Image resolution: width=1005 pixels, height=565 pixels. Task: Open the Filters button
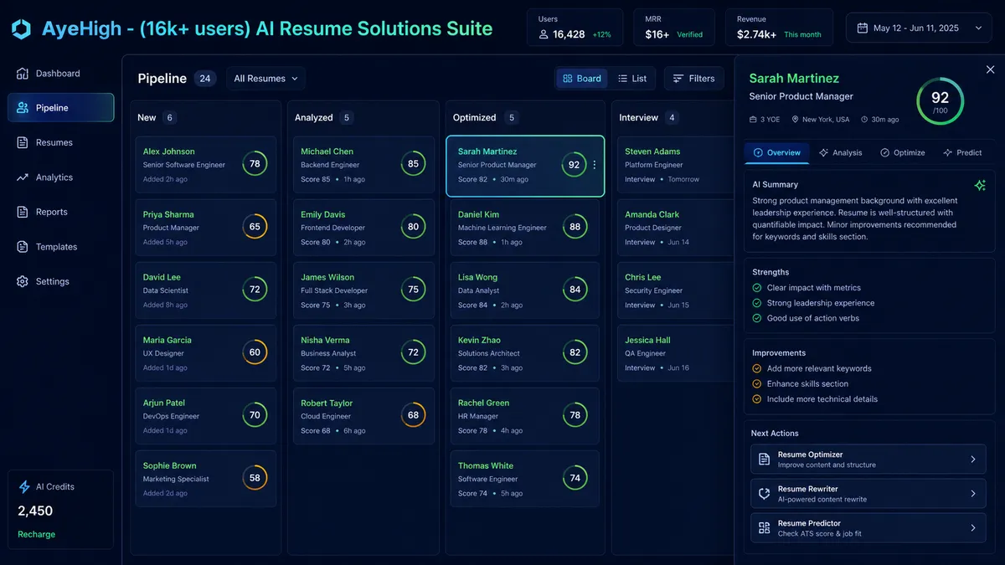click(694, 79)
